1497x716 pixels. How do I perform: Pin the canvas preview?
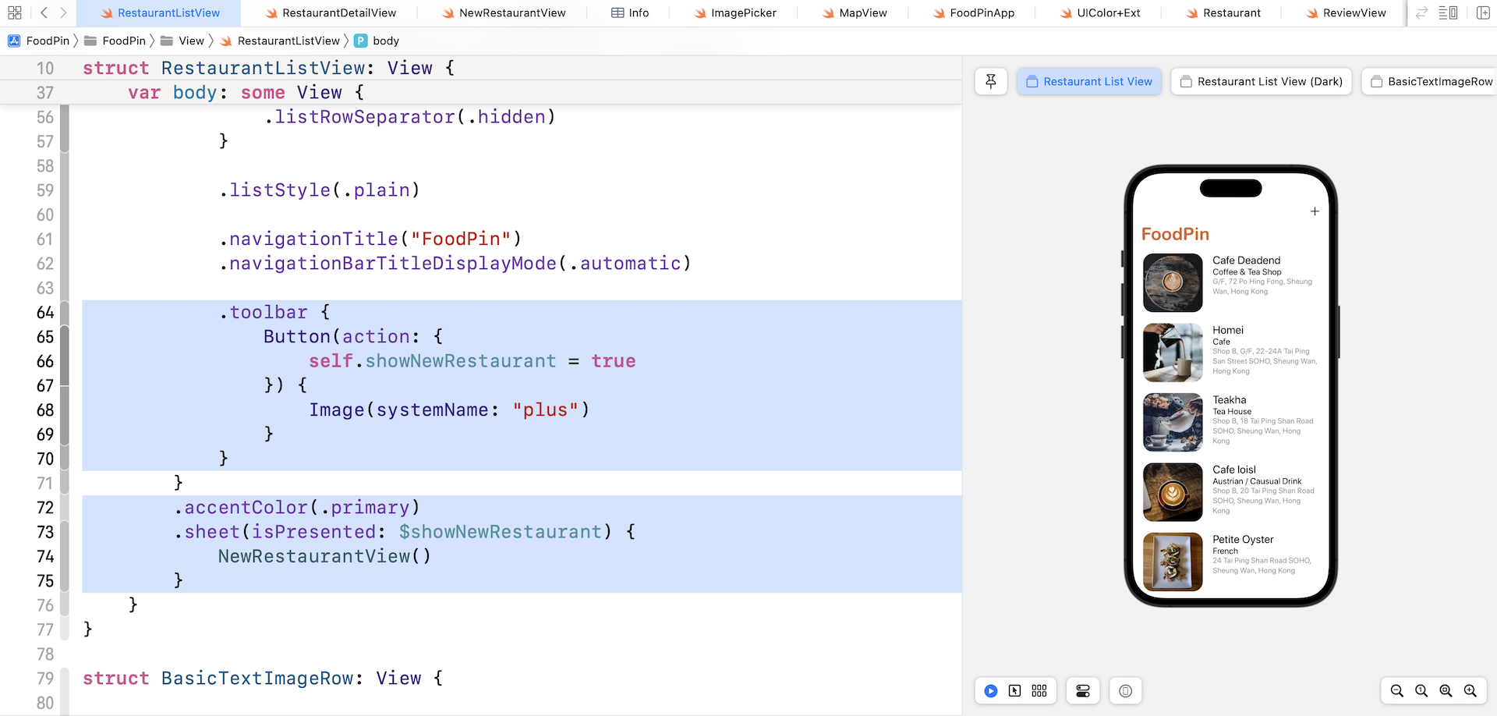991,81
